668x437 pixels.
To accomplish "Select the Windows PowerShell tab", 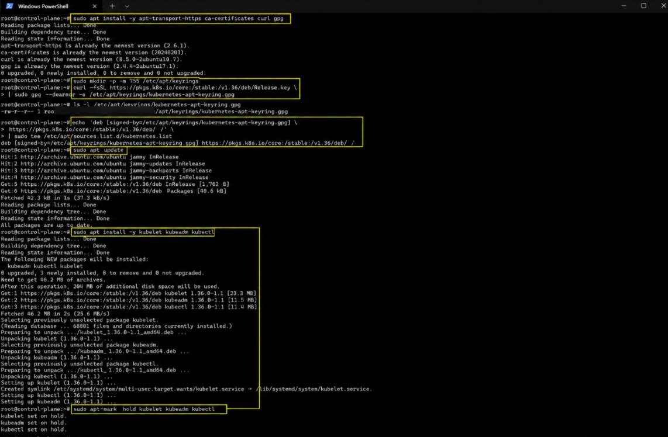I will [x=51, y=6].
